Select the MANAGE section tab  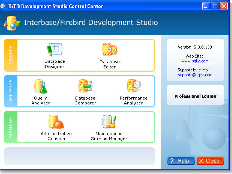click(x=11, y=127)
